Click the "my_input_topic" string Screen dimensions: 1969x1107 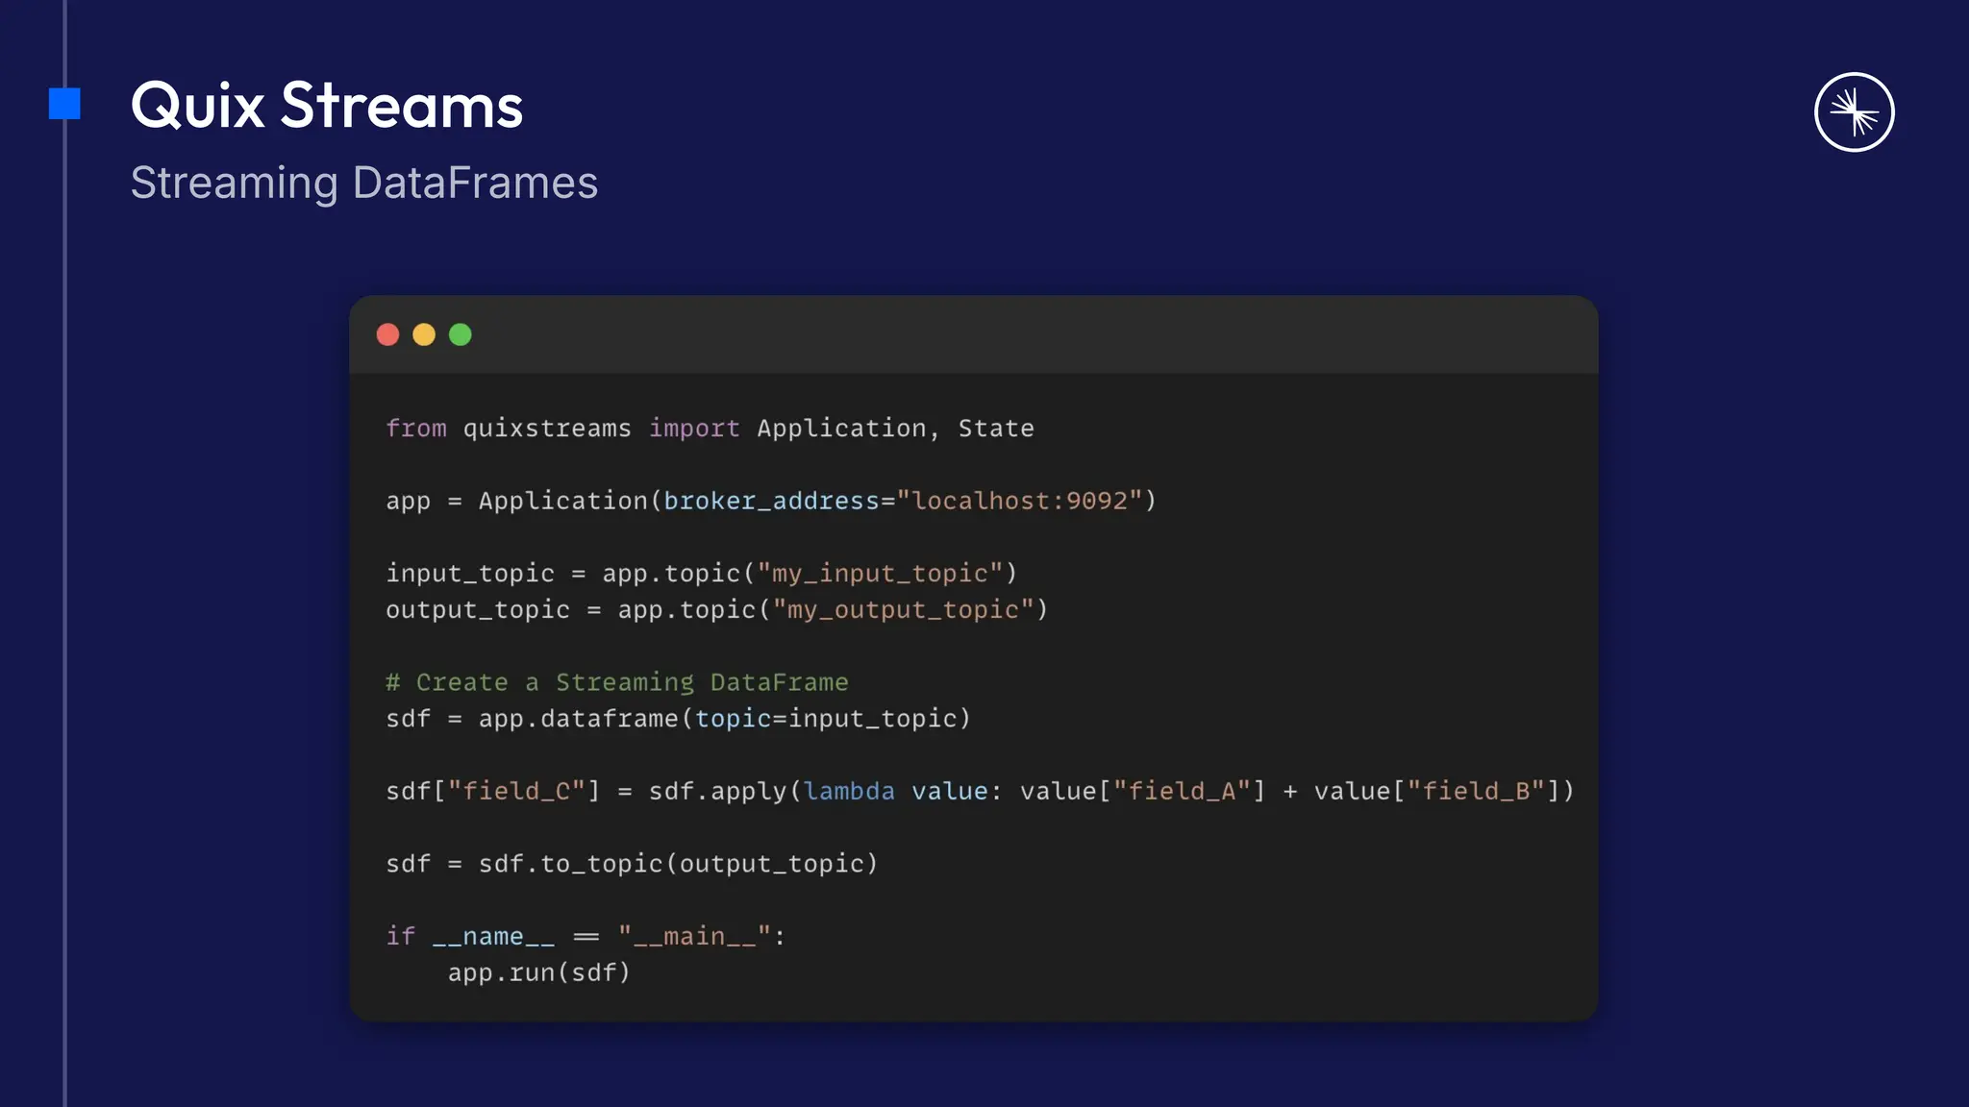pos(880,574)
